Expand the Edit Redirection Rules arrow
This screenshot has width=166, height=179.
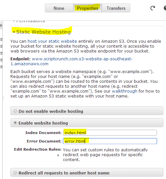point(58,156)
